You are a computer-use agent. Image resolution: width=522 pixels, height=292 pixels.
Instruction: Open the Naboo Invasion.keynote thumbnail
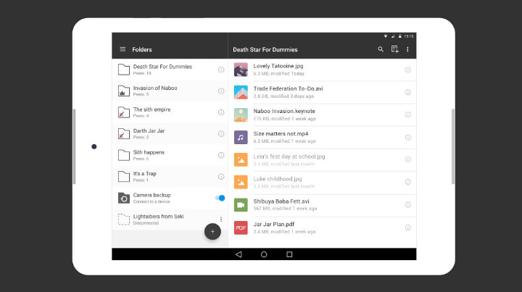coord(241,114)
